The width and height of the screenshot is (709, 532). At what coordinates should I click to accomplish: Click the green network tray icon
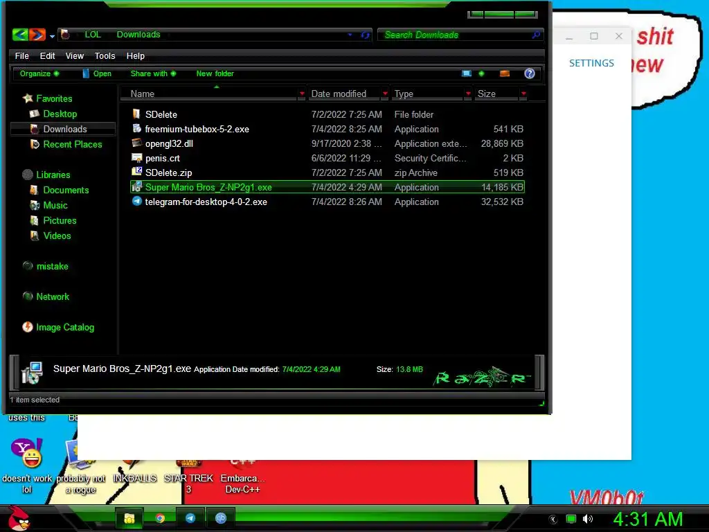[x=571, y=519]
